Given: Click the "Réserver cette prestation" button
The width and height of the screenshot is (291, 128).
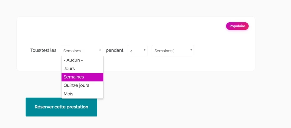Looking at the screenshot, I should 61,107.
